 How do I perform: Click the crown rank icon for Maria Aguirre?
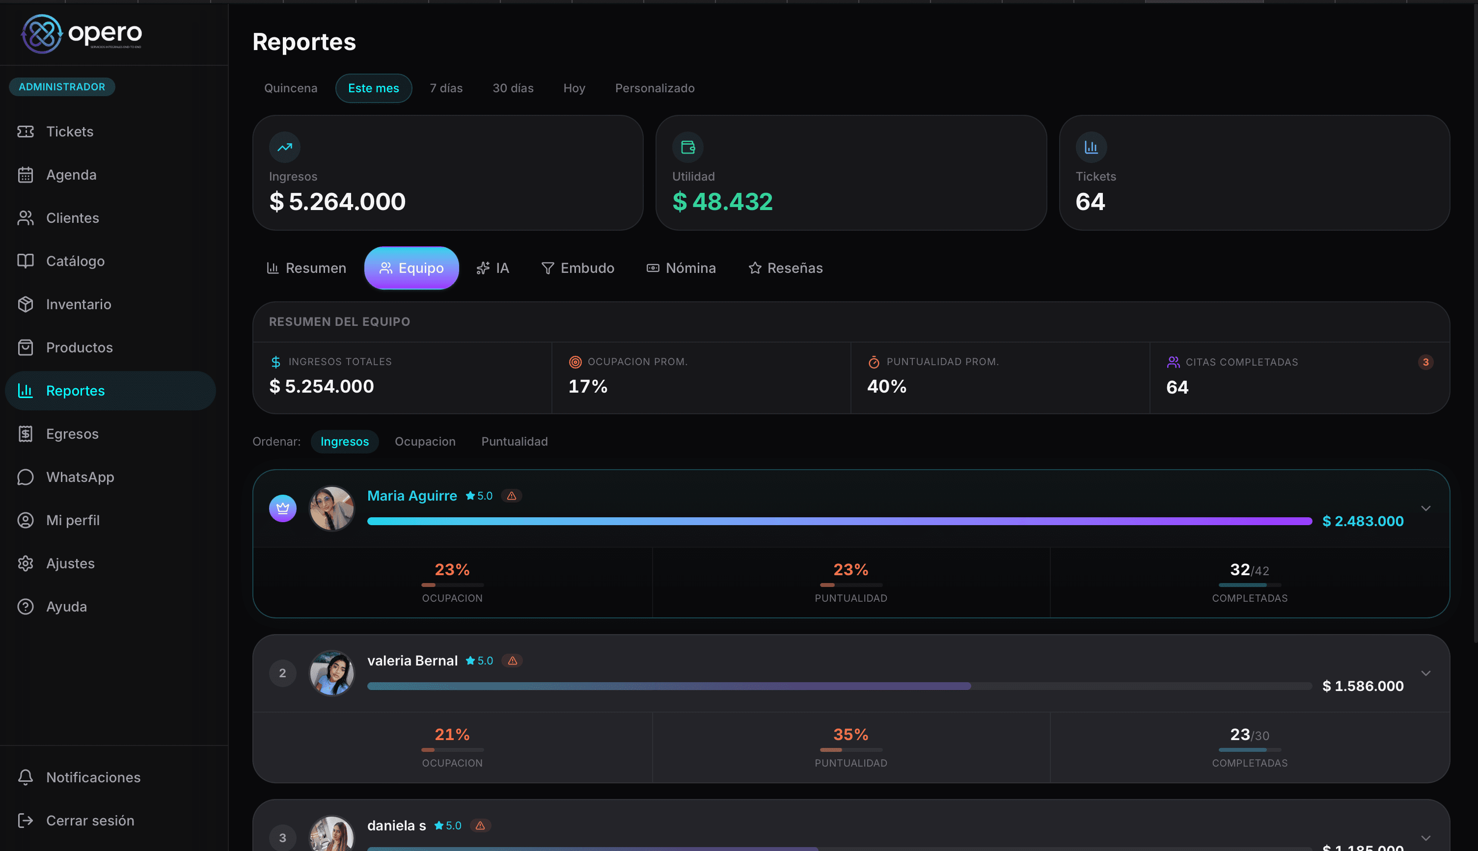pyautogui.click(x=282, y=508)
